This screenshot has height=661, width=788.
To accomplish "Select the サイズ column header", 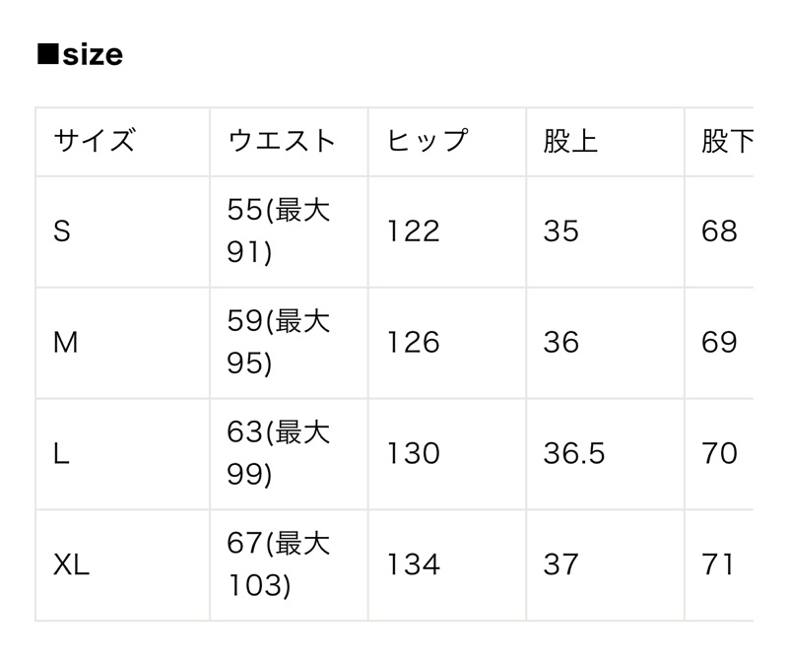I will 95,141.
